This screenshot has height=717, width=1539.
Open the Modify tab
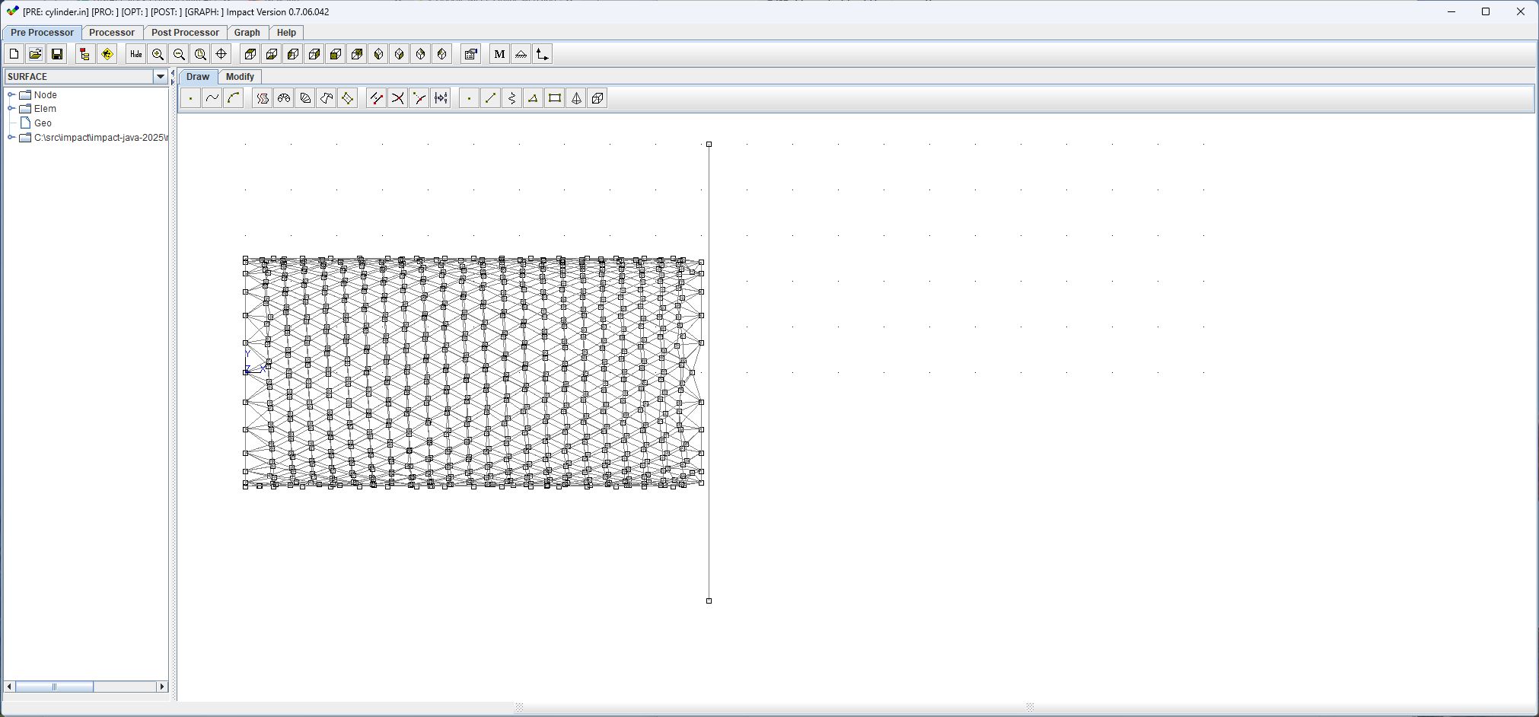(x=240, y=77)
